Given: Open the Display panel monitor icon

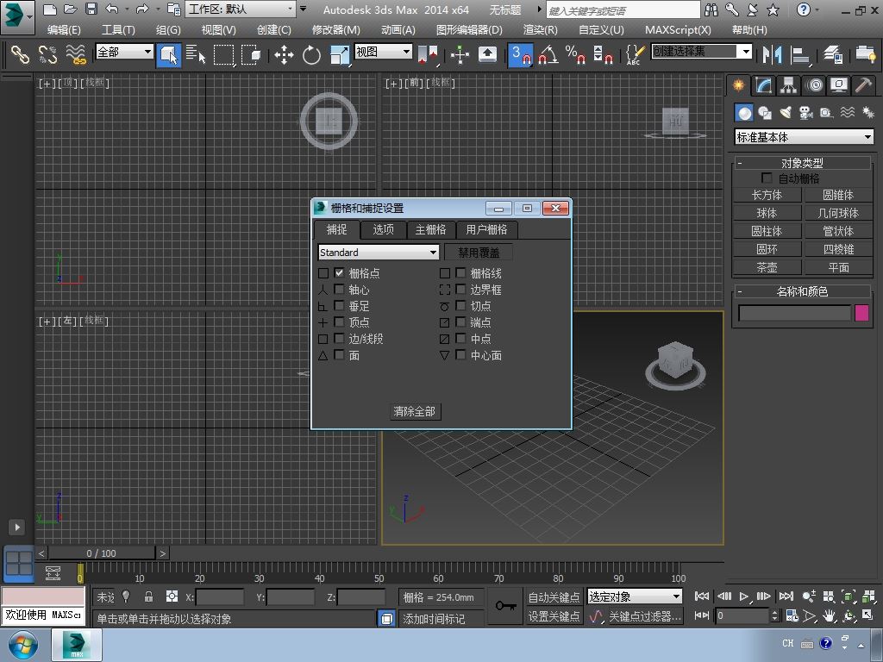Looking at the screenshot, I should tap(839, 85).
